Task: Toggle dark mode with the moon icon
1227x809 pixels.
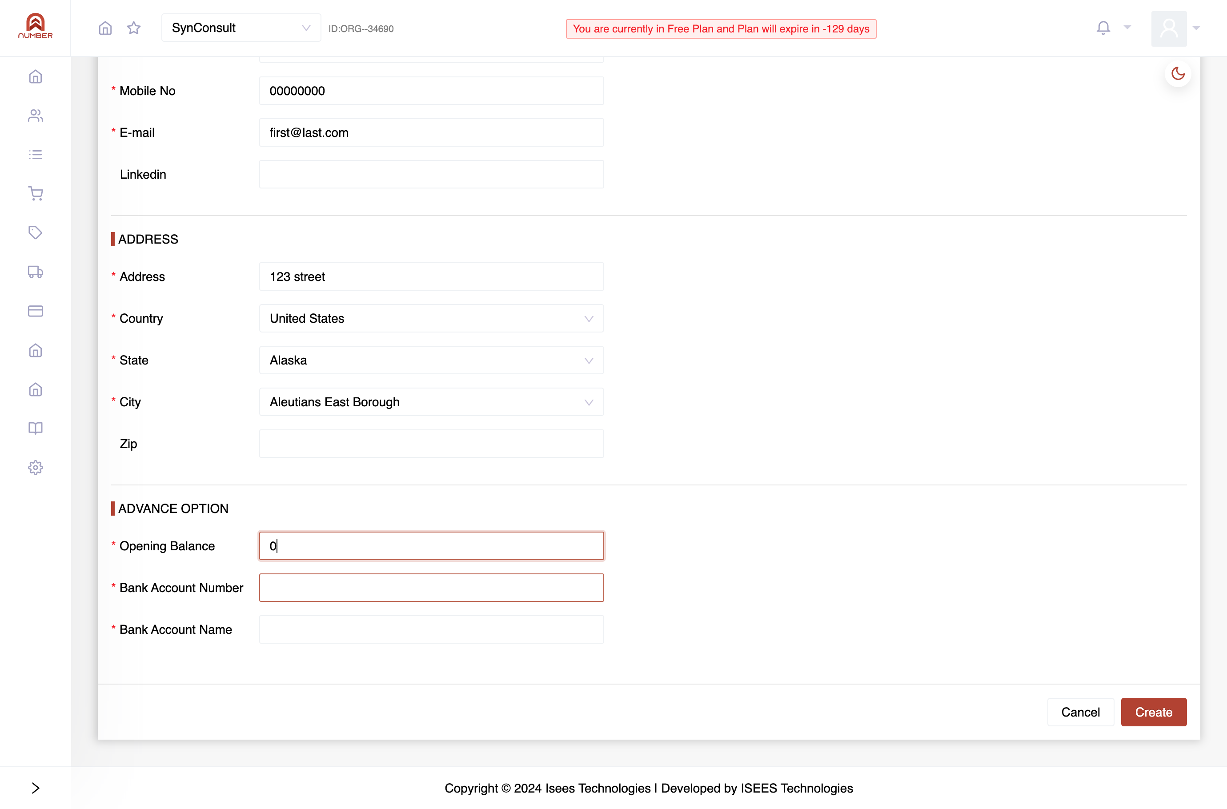Action: [x=1178, y=73]
